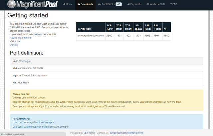Click the Mid: usb/antminer S3 S5 S7 row
The height and width of the screenshot is (136, 213).
click(x=106, y=68)
